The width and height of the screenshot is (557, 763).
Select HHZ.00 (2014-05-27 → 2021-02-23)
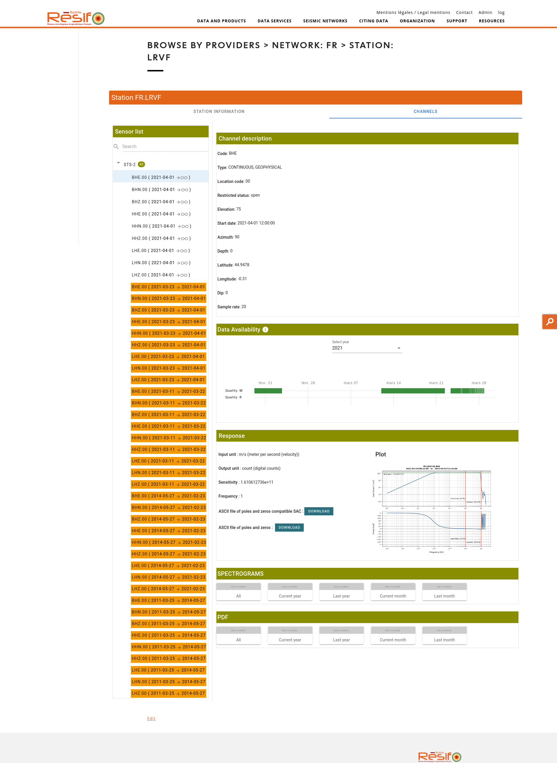[168, 554]
